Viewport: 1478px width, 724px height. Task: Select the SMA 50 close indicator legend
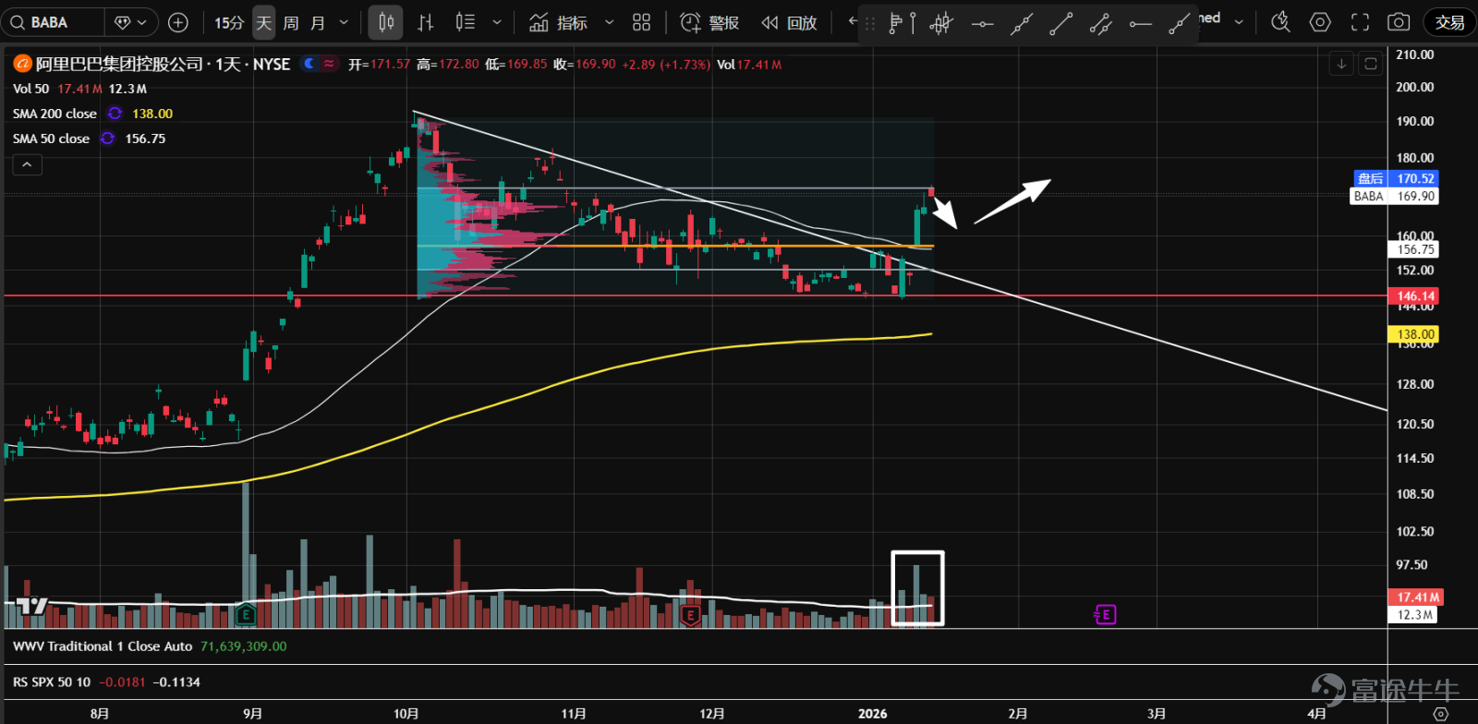pos(51,139)
